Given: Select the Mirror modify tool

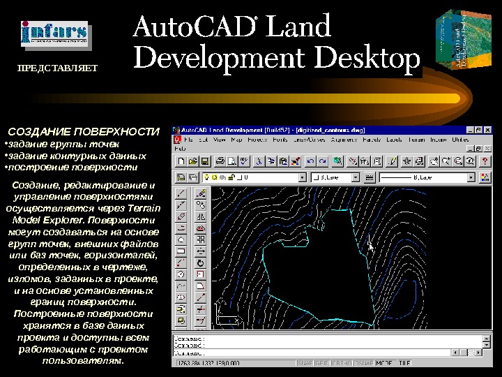Looking at the screenshot, I should (x=201, y=216).
